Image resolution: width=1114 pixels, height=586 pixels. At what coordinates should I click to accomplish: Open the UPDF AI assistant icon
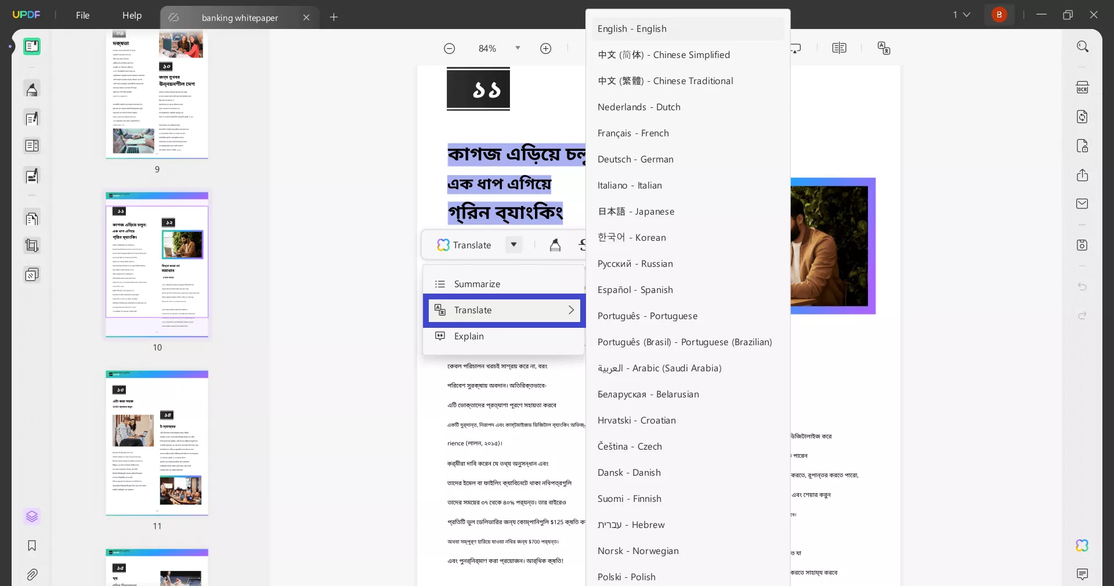pos(1083,545)
